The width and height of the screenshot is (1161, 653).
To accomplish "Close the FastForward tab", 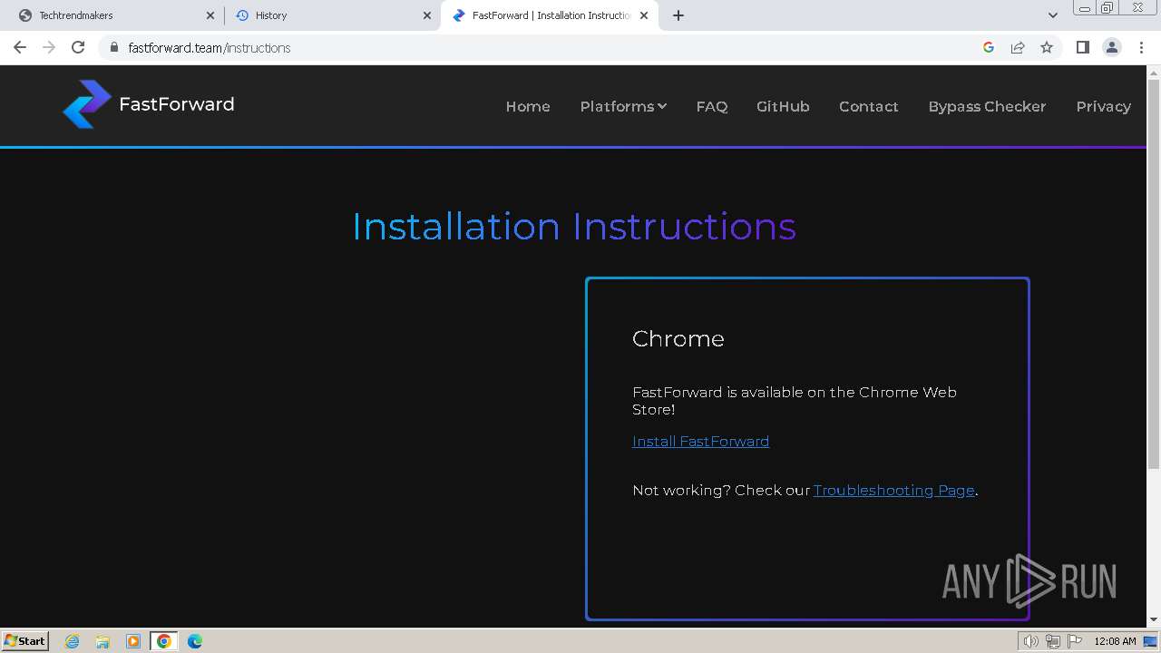I will (x=644, y=15).
